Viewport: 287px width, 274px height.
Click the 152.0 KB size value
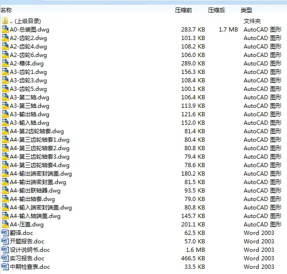[193, 123]
